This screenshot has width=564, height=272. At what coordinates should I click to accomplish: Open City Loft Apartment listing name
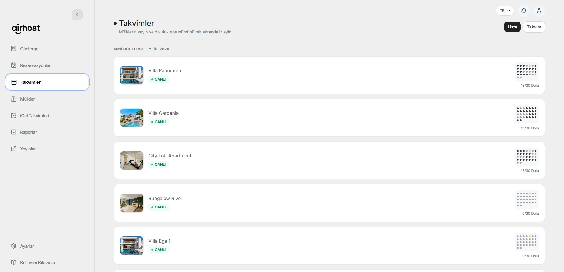click(170, 156)
